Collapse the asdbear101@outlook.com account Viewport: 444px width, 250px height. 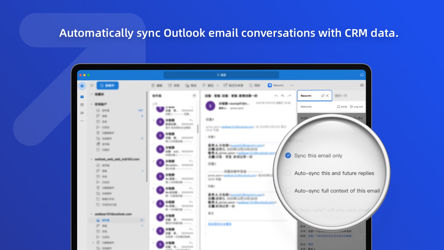pos(91,214)
